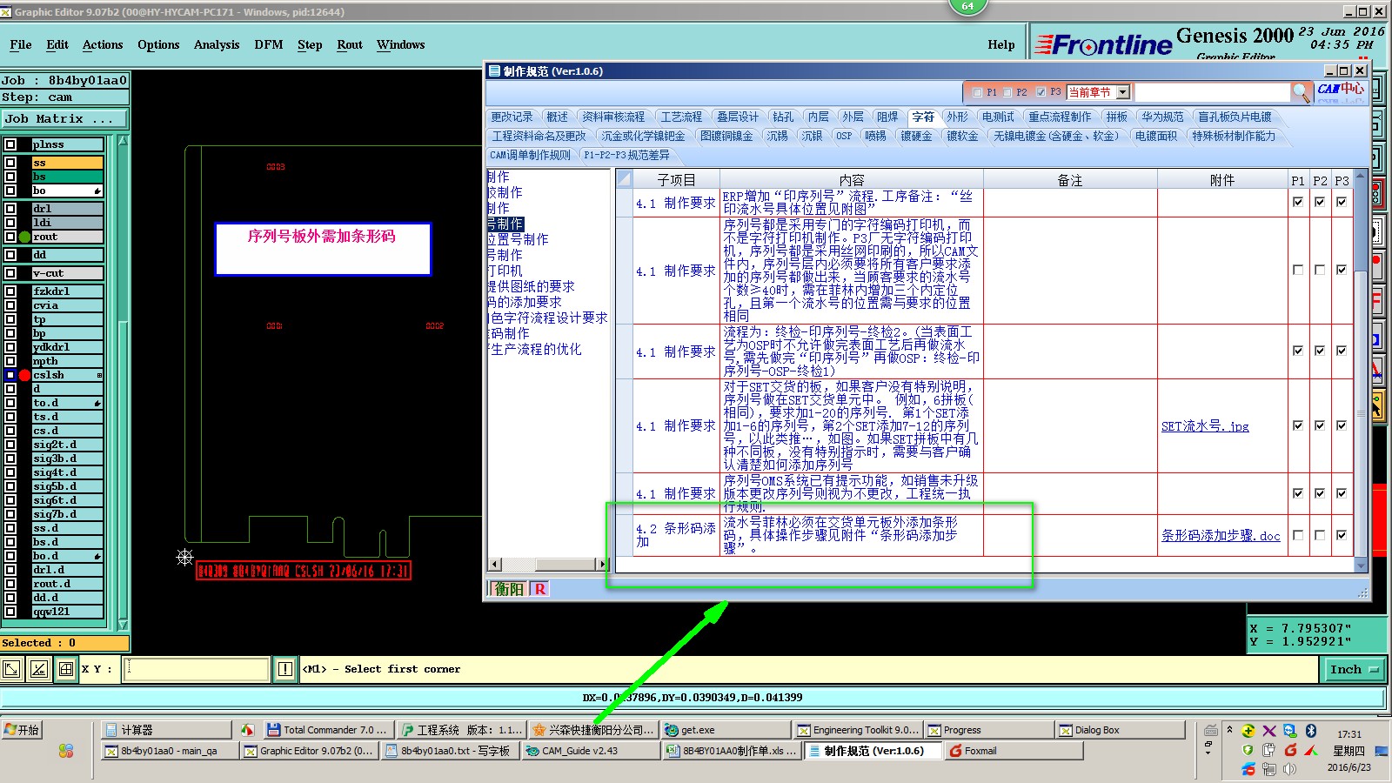Click the TeamViewer tray icon
1392x783 pixels.
[1290, 731]
